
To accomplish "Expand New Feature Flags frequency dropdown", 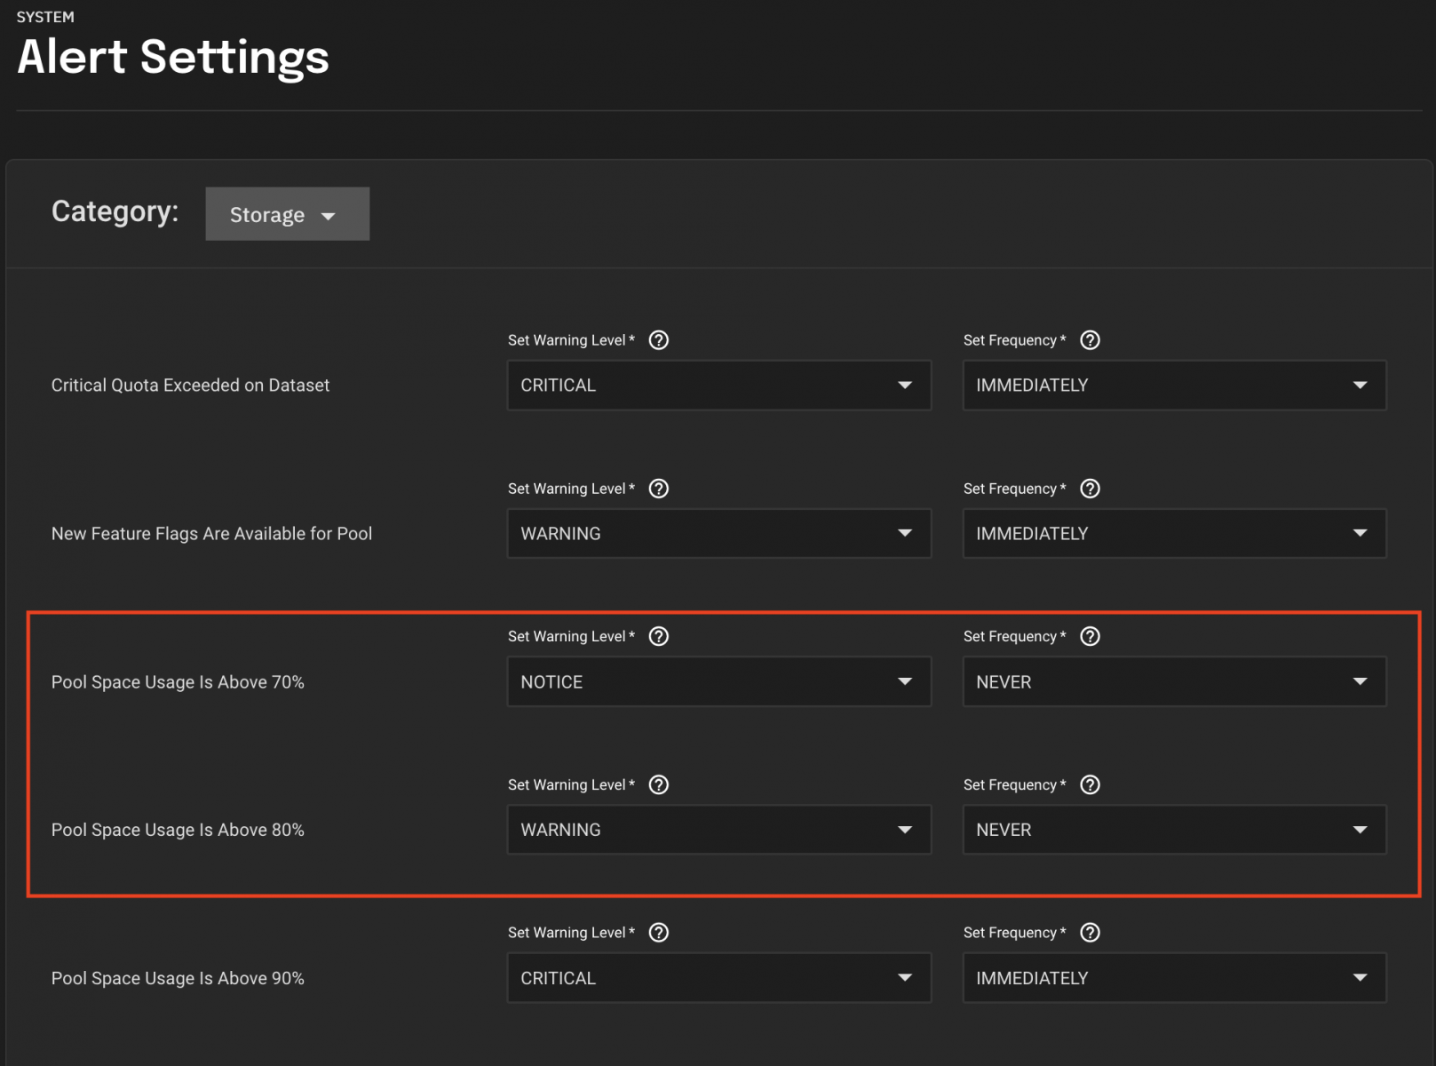I will click(1173, 534).
